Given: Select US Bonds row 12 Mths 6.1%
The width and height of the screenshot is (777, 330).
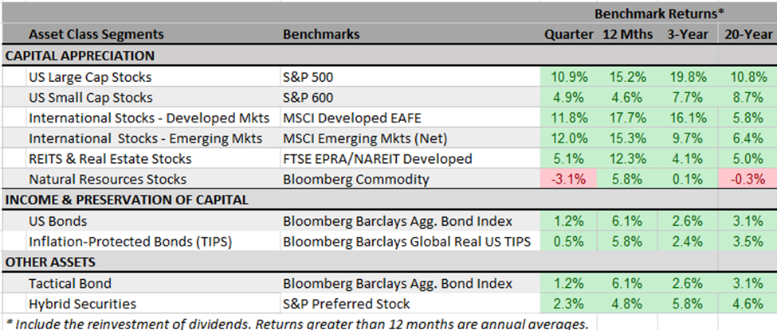Looking at the screenshot, I should point(628,221).
